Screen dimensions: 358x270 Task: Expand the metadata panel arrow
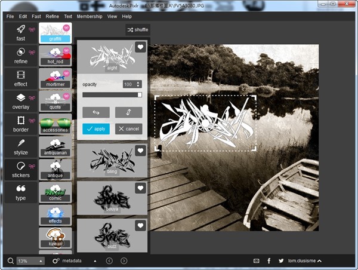click(95, 261)
